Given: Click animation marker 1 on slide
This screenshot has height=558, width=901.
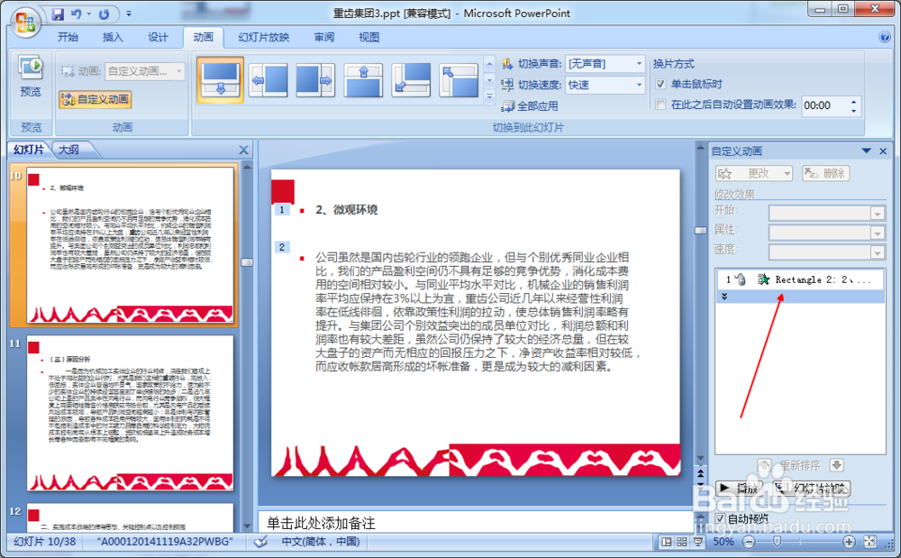Looking at the screenshot, I should (x=281, y=210).
